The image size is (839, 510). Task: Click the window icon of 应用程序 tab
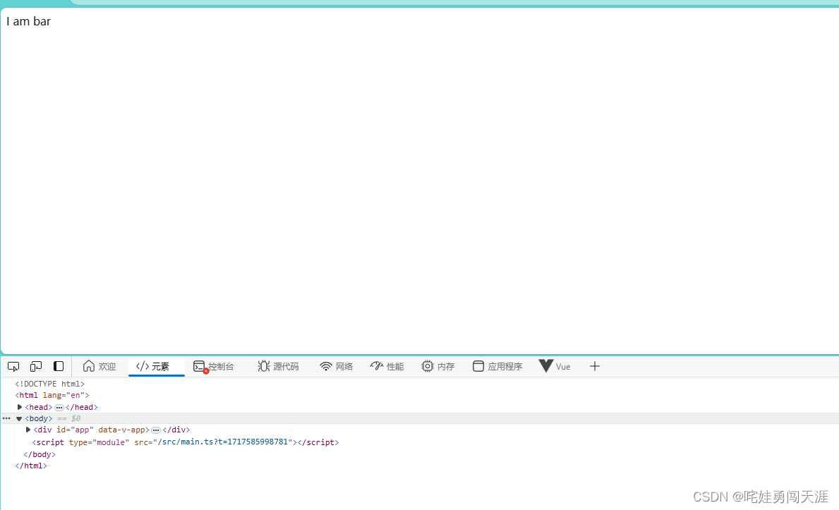(478, 366)
